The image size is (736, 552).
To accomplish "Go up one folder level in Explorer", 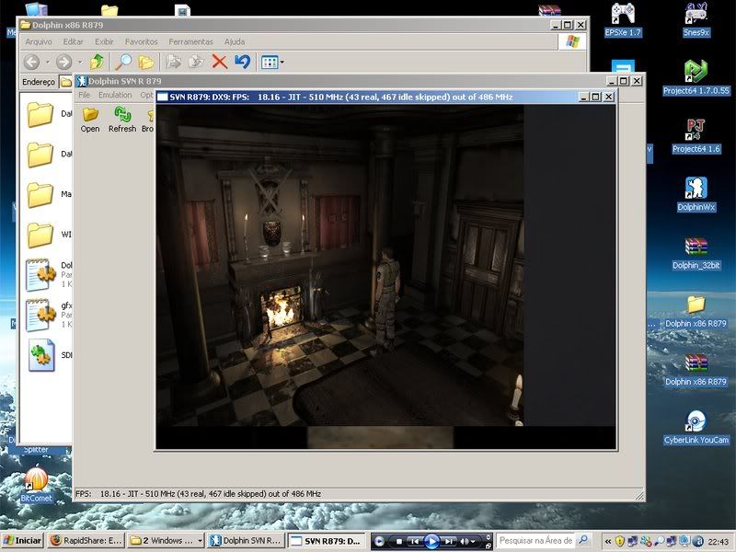I will pos(97,62).
